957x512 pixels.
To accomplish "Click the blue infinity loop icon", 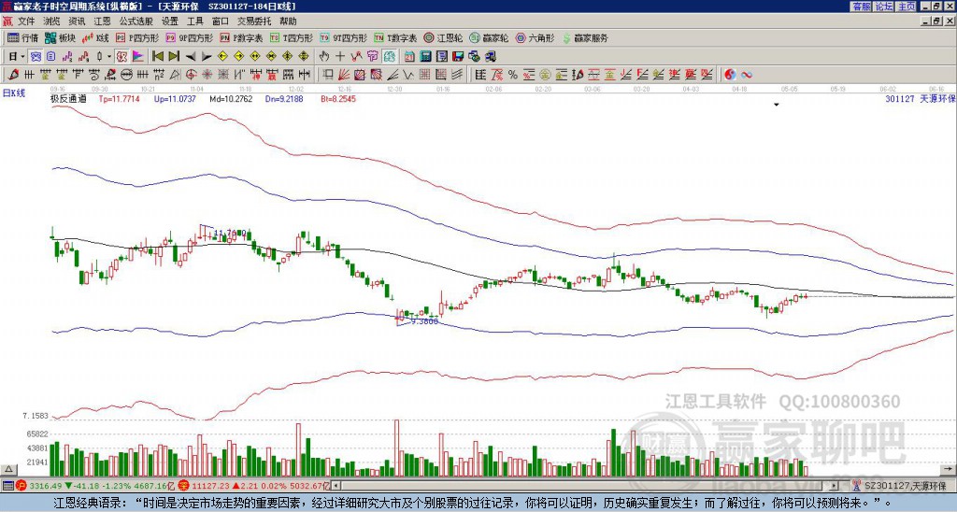I will pos(747,75).
